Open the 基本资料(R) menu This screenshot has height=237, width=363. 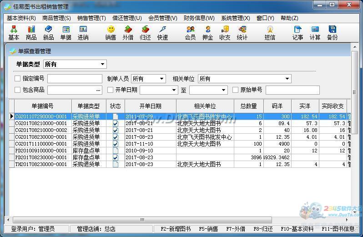click(x=21, y=18)
